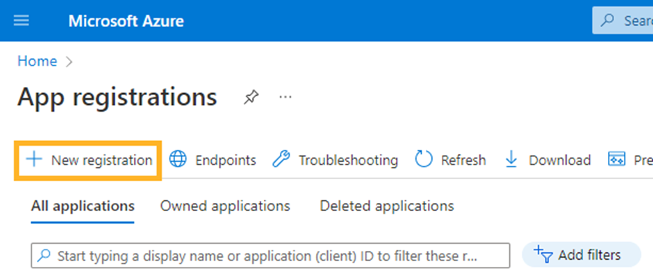Open the Deleted applications tab
Screen dimensions: 653x280
pos(386,206)
